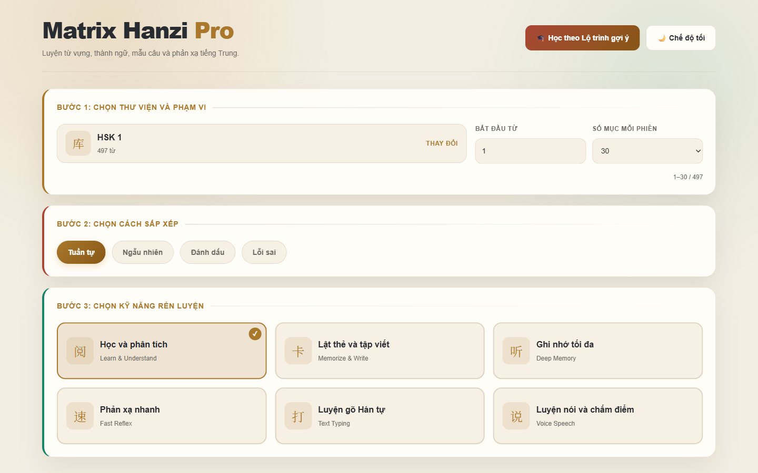Click the '1–30 / 497' range text

tap(688, 177)
